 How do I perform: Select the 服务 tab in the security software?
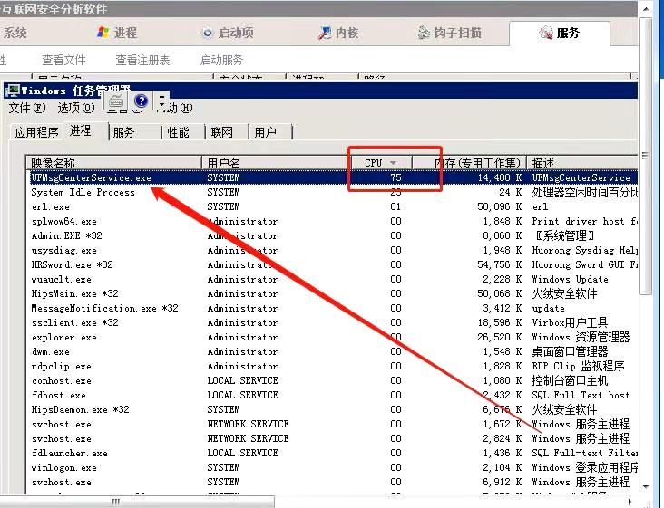(x=559, y=33)
